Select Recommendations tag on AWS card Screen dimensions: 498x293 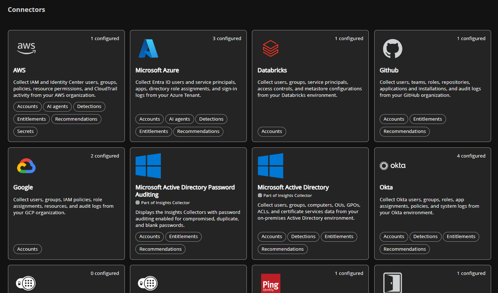pyautogui.click(x=76, y=119)
